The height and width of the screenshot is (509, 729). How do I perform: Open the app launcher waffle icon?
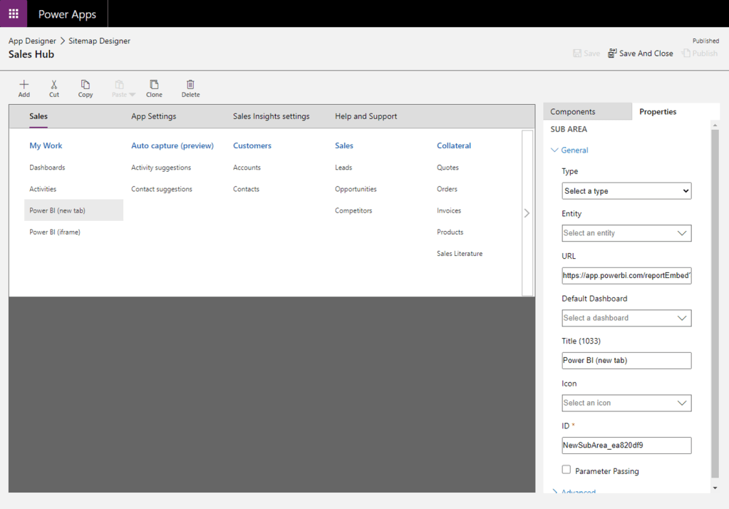(14, 14)
